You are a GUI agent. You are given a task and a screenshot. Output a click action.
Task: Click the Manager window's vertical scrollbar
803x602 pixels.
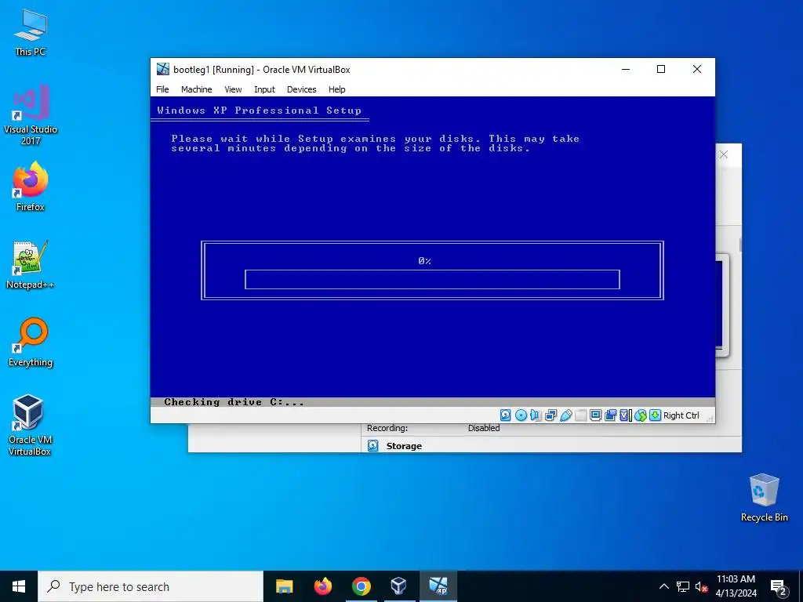(x=740, y=245)
